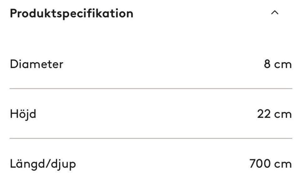
Task: Select the entire Diameter specification row
Action: (151, 64)
